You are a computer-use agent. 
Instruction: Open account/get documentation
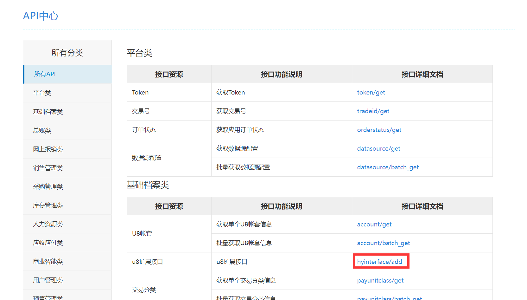click(x=374, y=225)
